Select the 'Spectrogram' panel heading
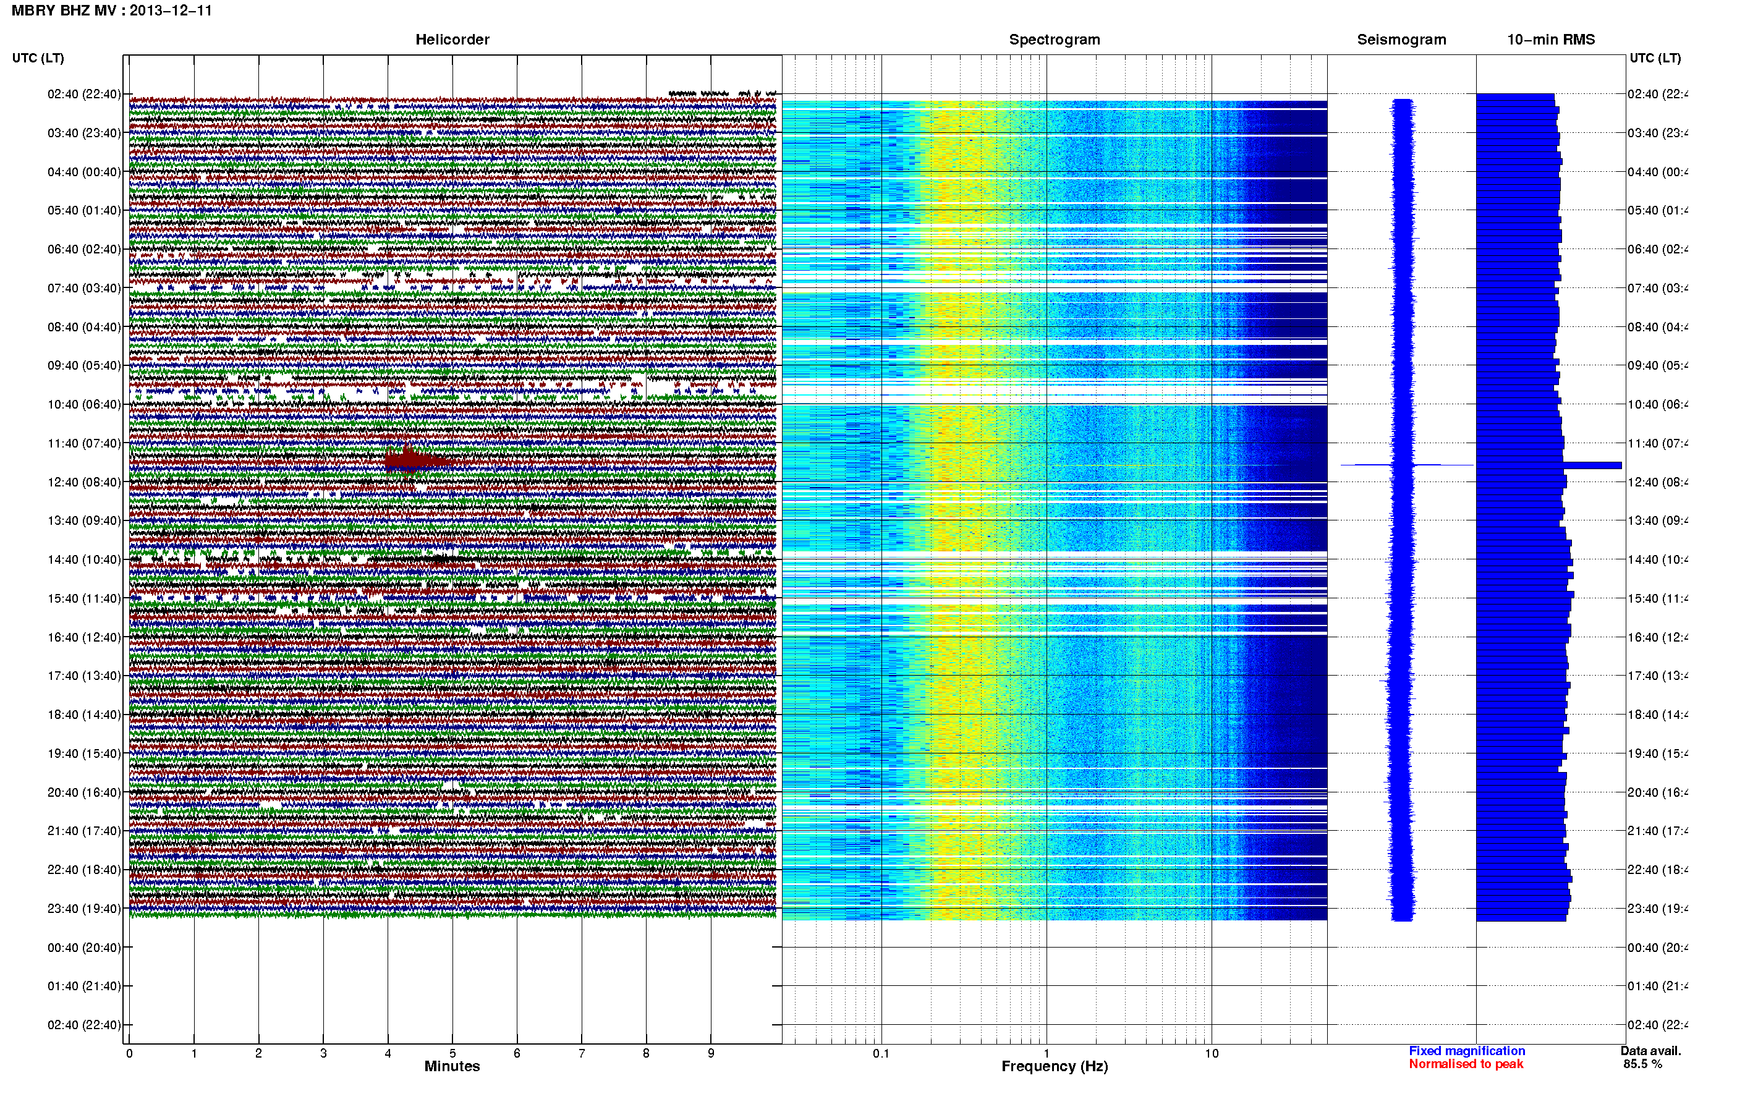Screen dimensions: 1758x1099 click(x=1055, y=40)
